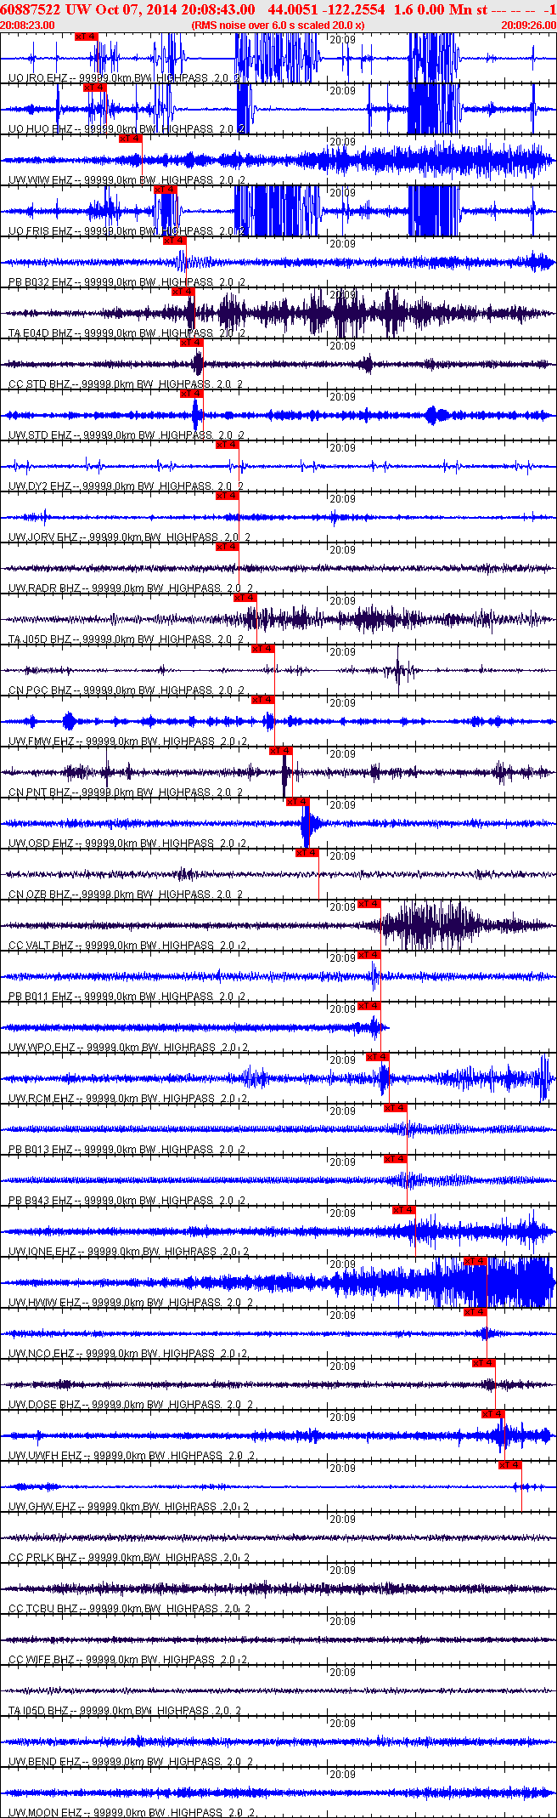557x1818 pixels.
Task: Click the red pick flag on UW.DY2 trace
Action: (227, 445)
